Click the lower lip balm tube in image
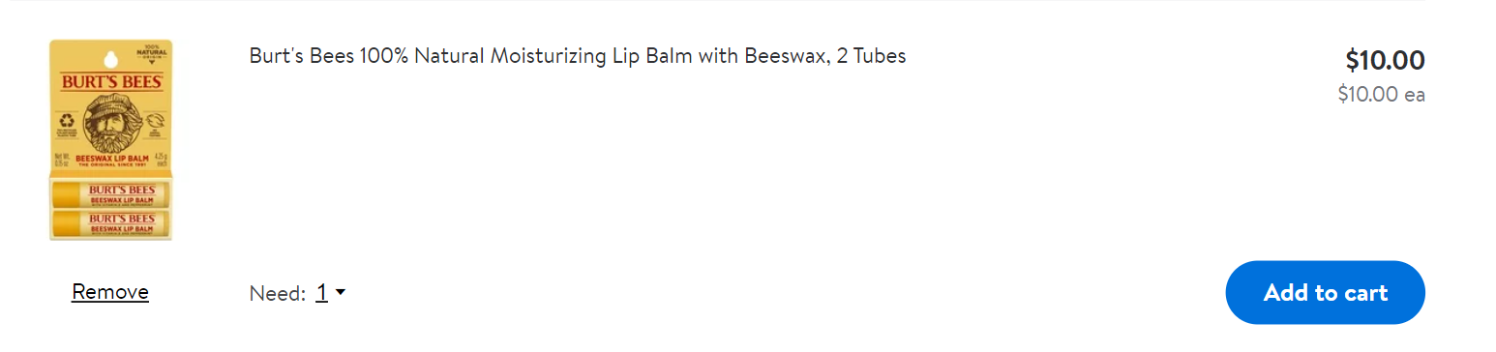Viewport: 1496px width, 352px height. point(109,223)
